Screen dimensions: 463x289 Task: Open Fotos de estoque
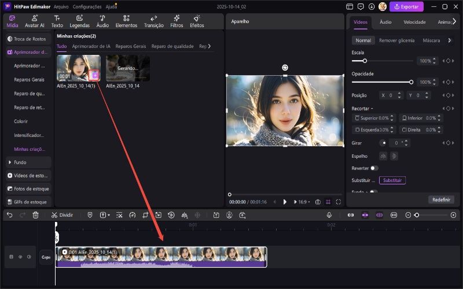(28, 189)
